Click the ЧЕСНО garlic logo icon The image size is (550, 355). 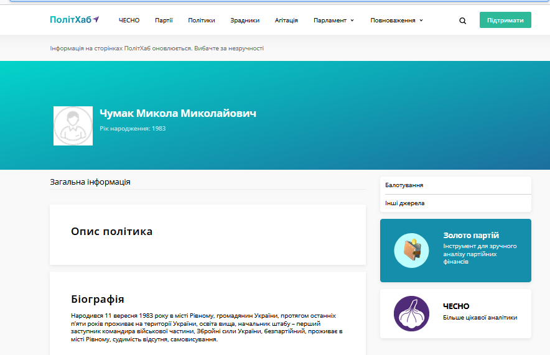pos(411,313)
